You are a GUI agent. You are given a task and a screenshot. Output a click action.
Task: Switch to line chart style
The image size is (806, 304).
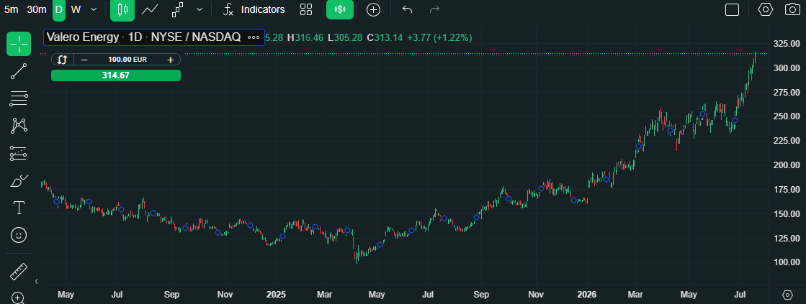150,9
